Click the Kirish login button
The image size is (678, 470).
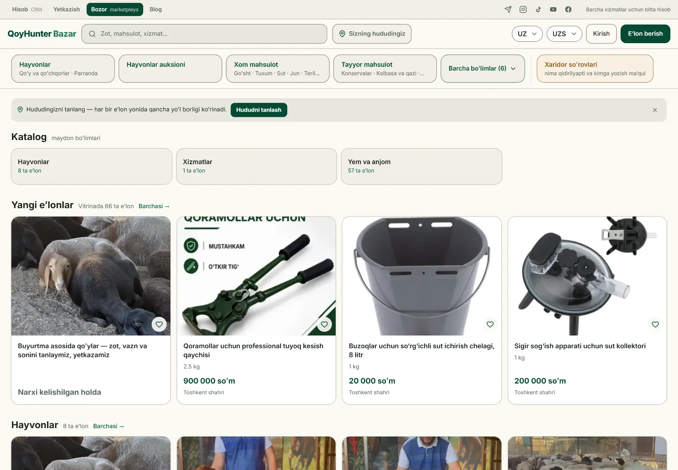point(601,34)
